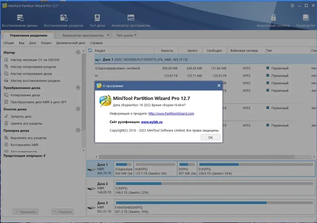Click sidebar scroll-up arrow
Image resolution: width=317 pixels, height=223 pixels.
[84, 51]
